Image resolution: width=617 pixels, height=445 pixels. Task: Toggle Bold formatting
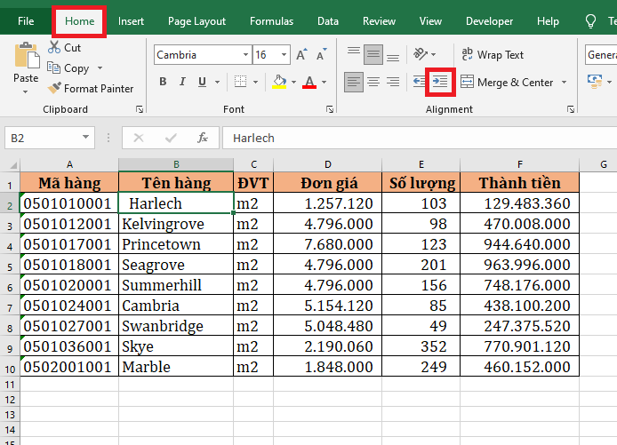163,83
